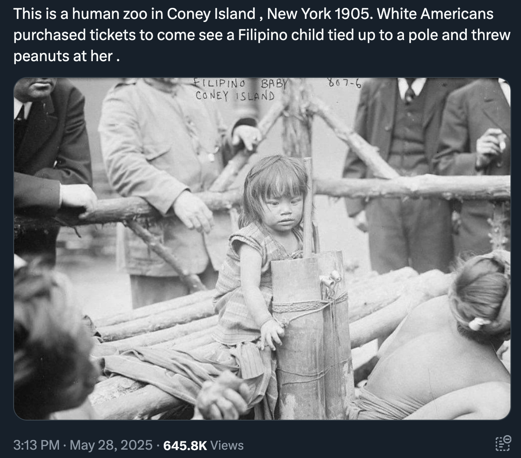Click the handwritten CONEY ISLAND caption
The image size is (521, 458).
pyautogui.click(x=235, y=96)
